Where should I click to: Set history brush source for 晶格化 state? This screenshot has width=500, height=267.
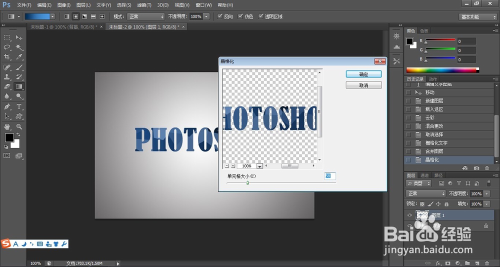408,160
